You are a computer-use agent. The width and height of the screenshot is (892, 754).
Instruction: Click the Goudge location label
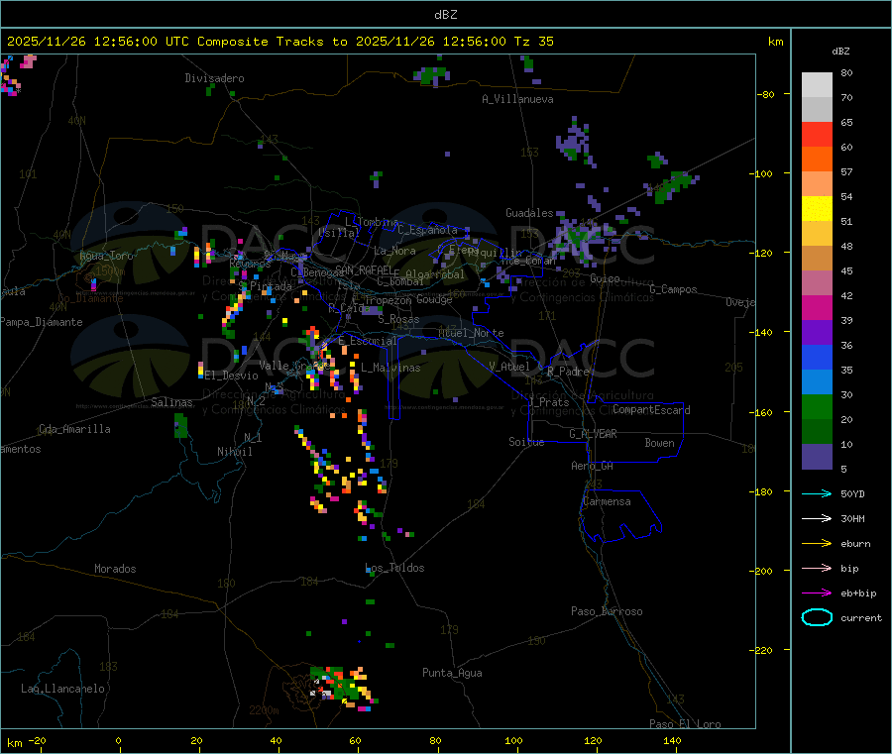[434, 299]
